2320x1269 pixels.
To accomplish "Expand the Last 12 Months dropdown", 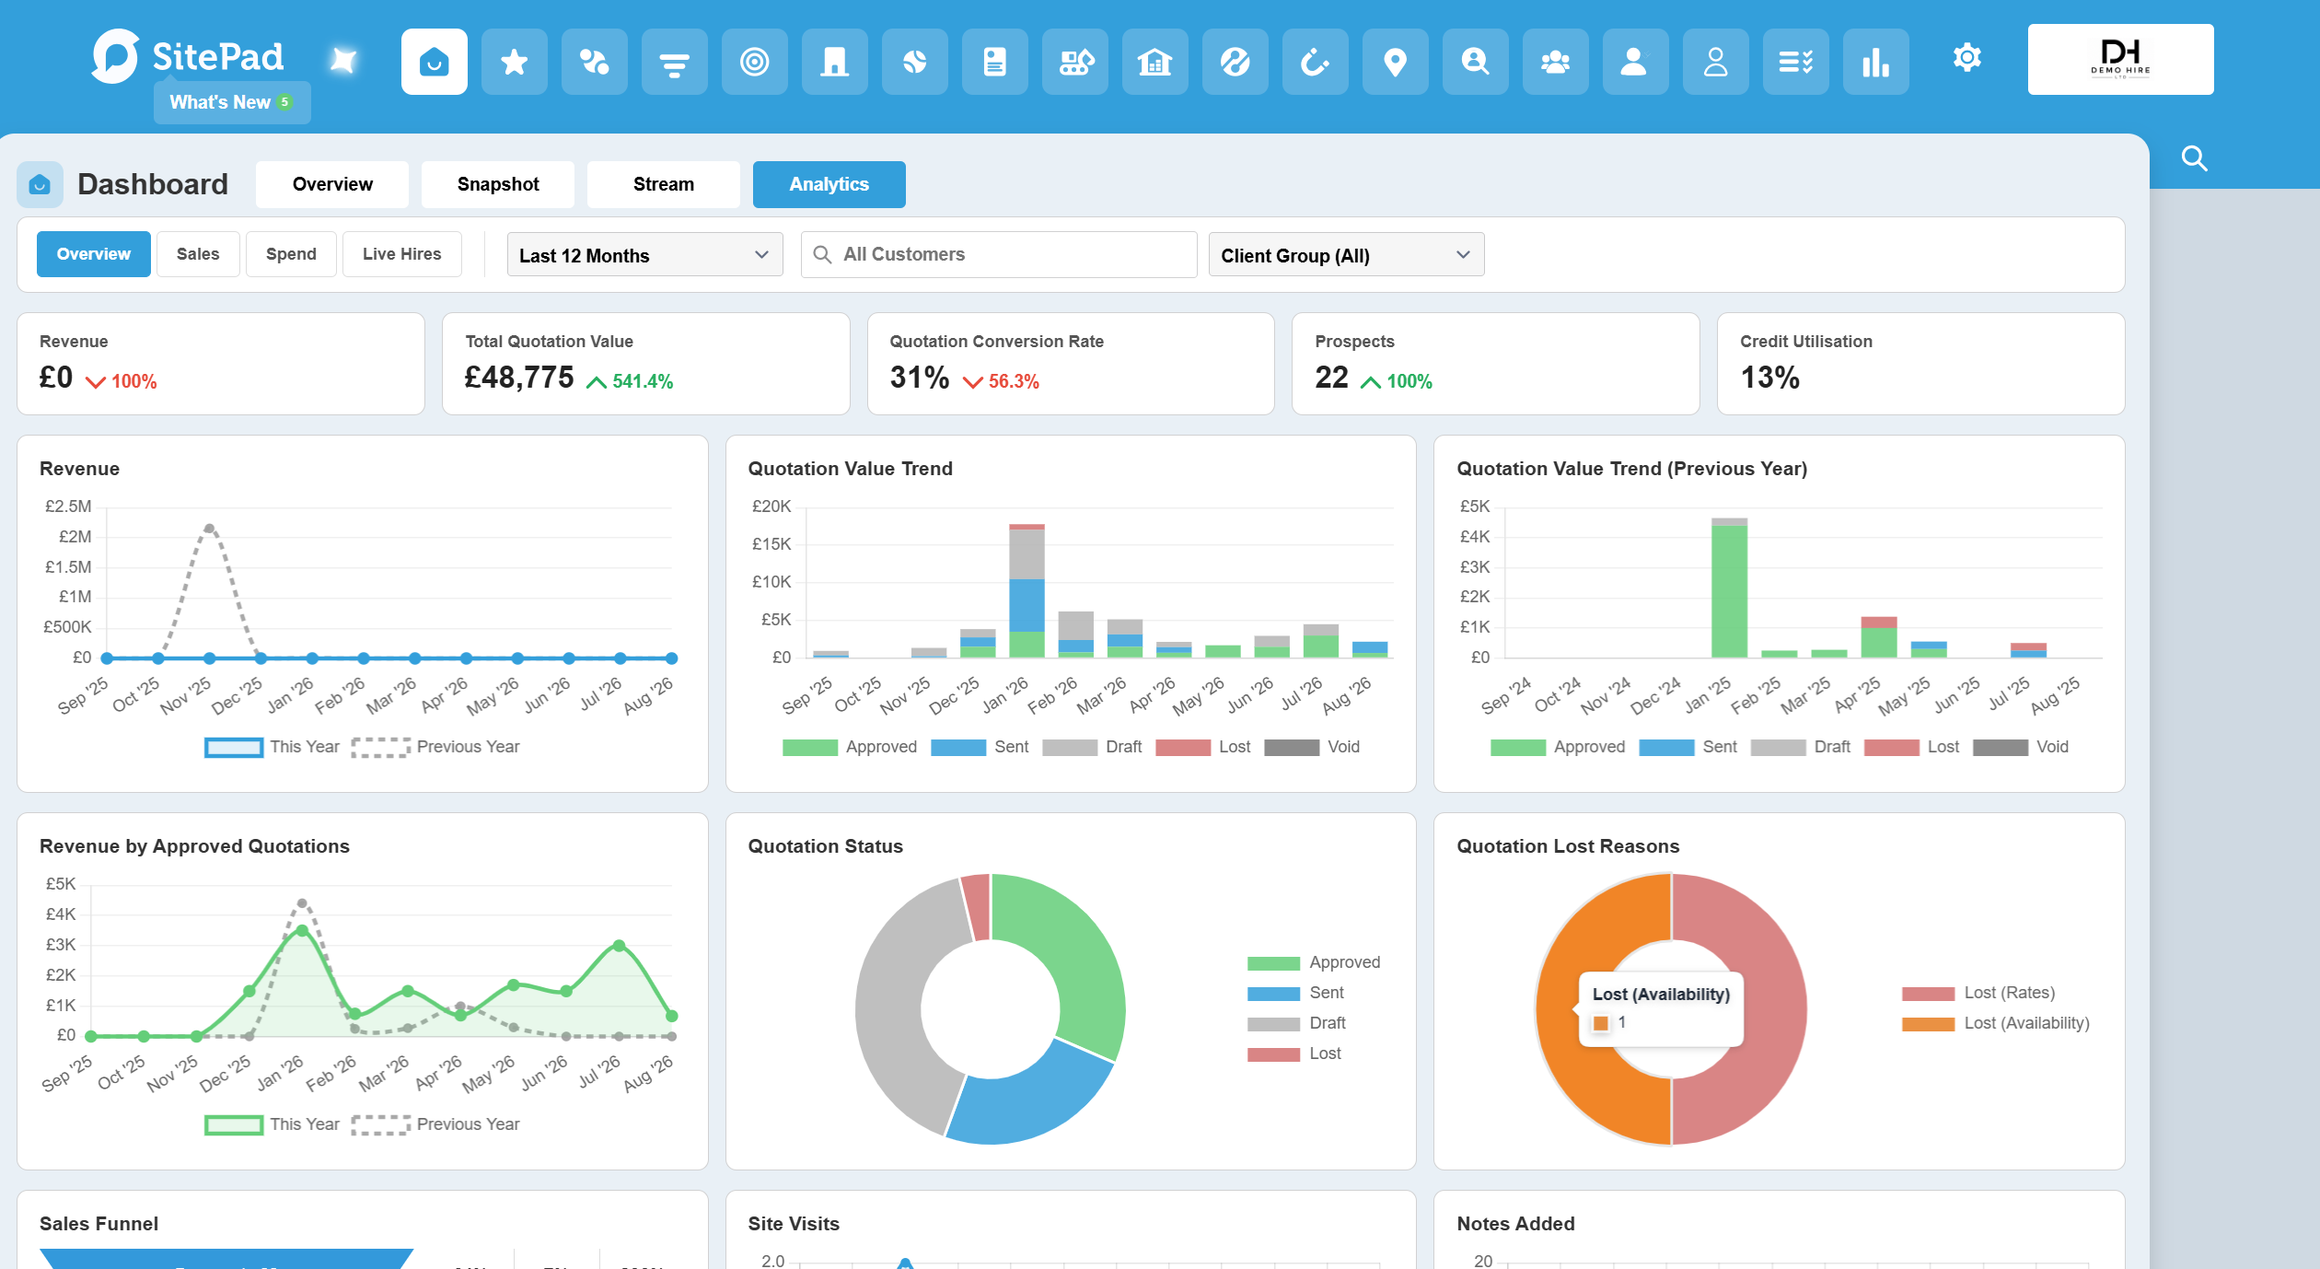I will point(644,255).
